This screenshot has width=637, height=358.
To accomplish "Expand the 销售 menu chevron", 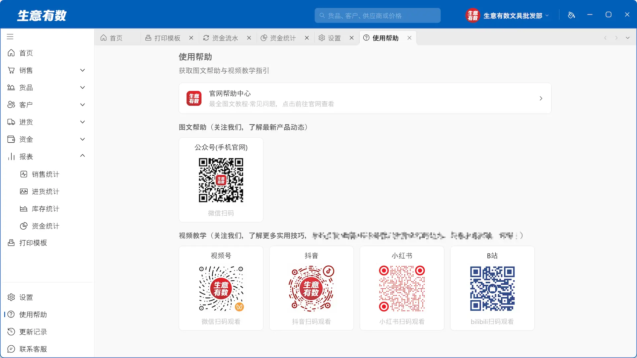I will (x=83, y=70).
